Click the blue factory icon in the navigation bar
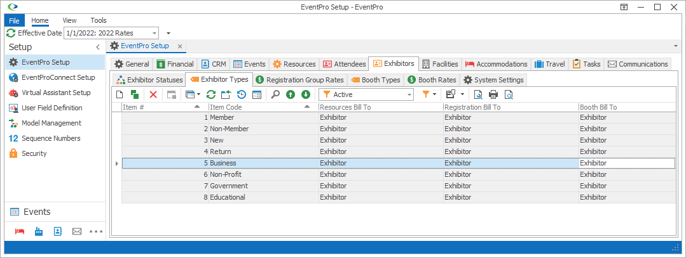The width and height of the screenshot is (686, 258). 39,231
